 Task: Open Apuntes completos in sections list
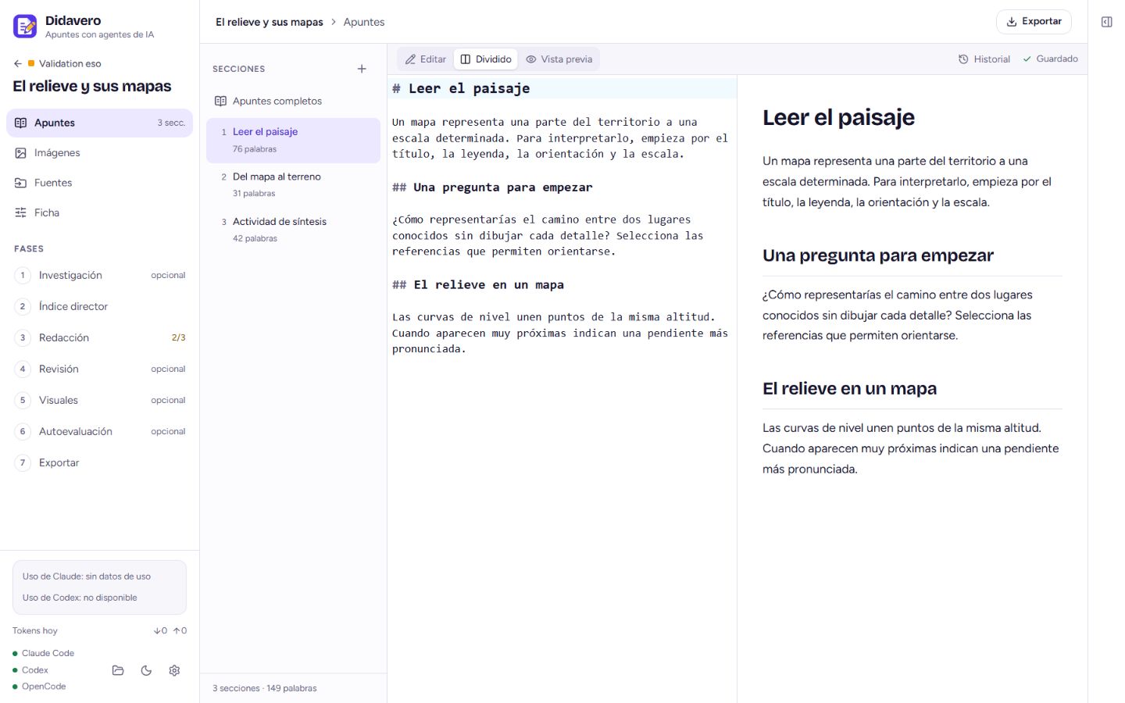point(293,101)
